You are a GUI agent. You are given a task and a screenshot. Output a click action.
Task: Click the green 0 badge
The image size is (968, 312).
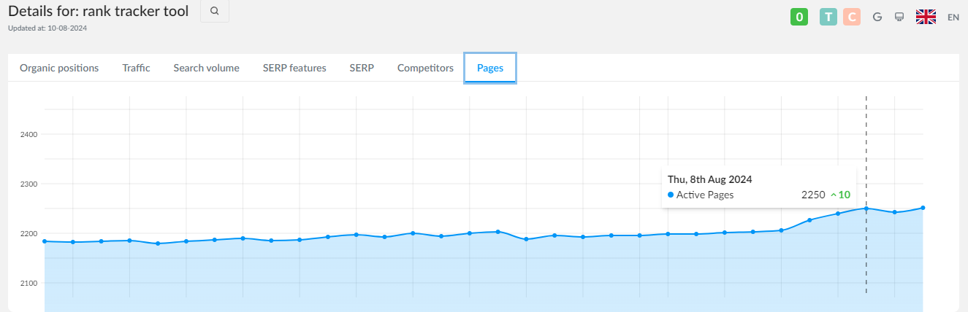[799, 17]
